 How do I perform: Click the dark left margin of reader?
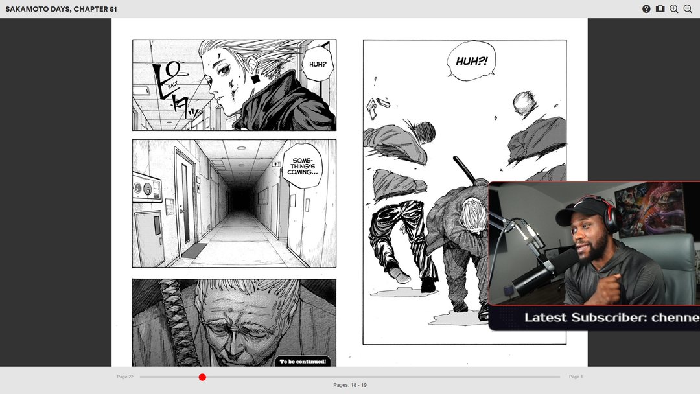tap(55, 194)
